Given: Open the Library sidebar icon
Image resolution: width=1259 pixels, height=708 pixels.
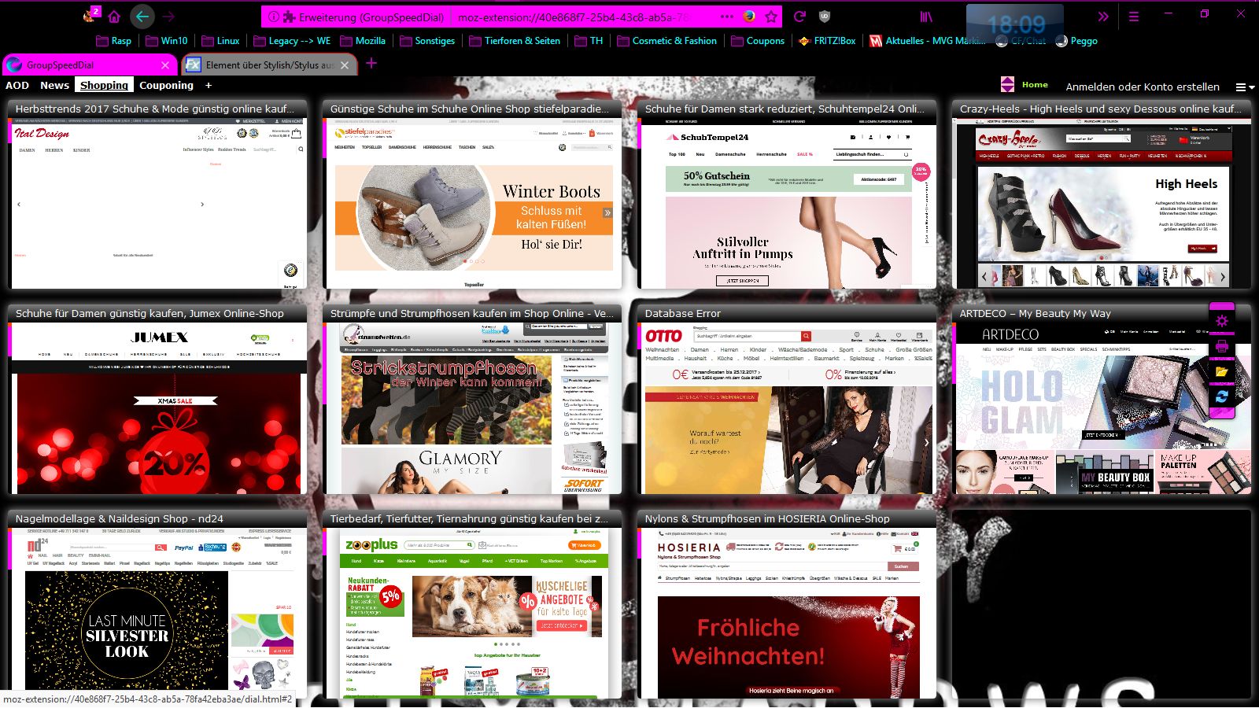Looking at the screenshot, I should tap(926, 16).
